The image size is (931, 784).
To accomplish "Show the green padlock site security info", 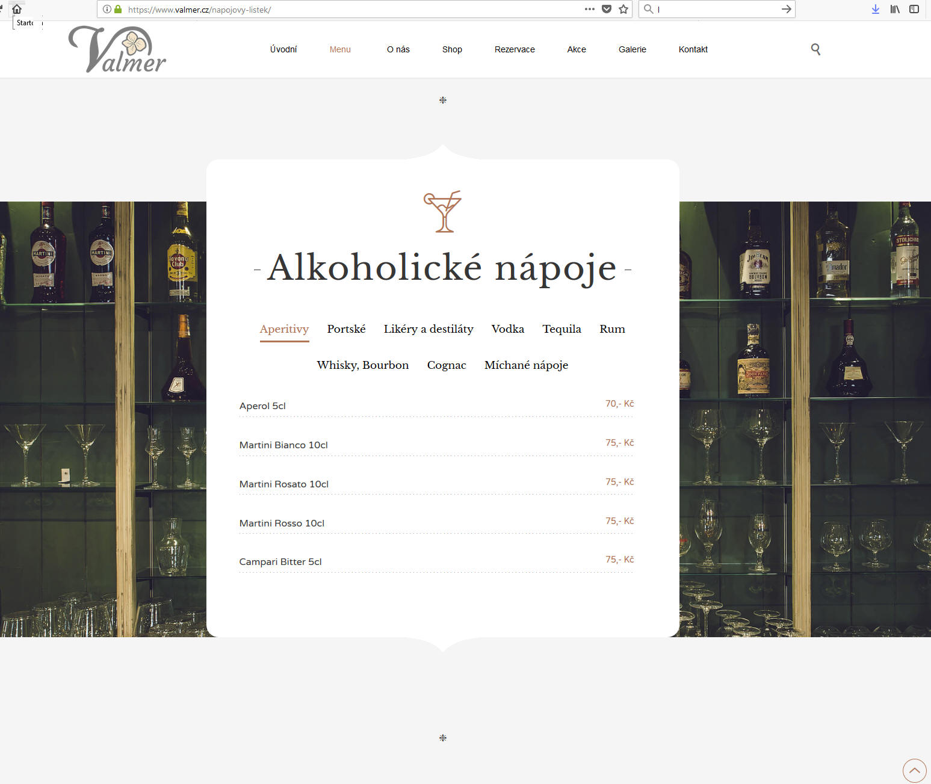I will (118, 9).
